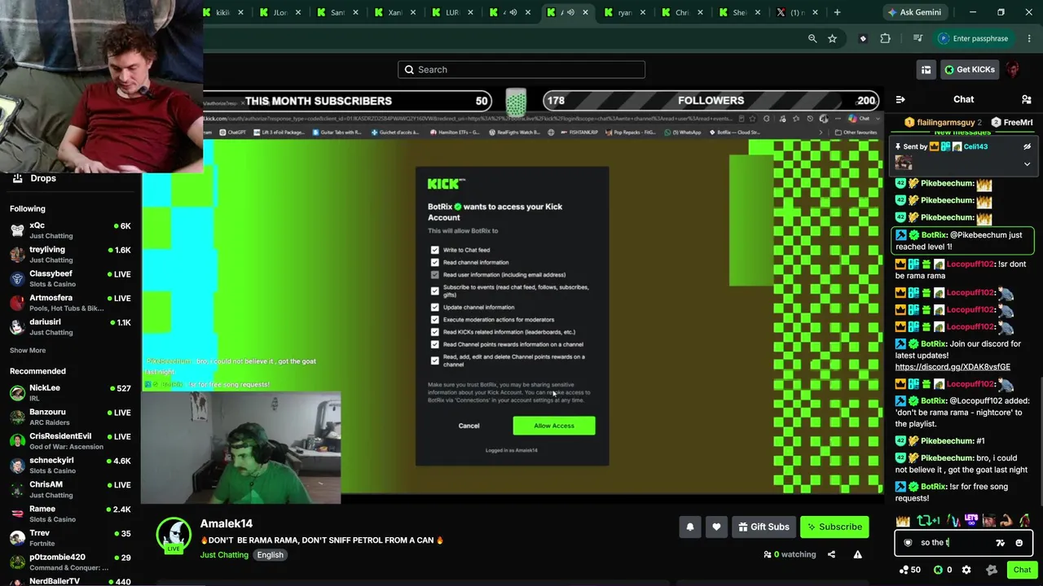Click the Gift Subs button
1043x586 pixels.
click(x=764, y=527)
